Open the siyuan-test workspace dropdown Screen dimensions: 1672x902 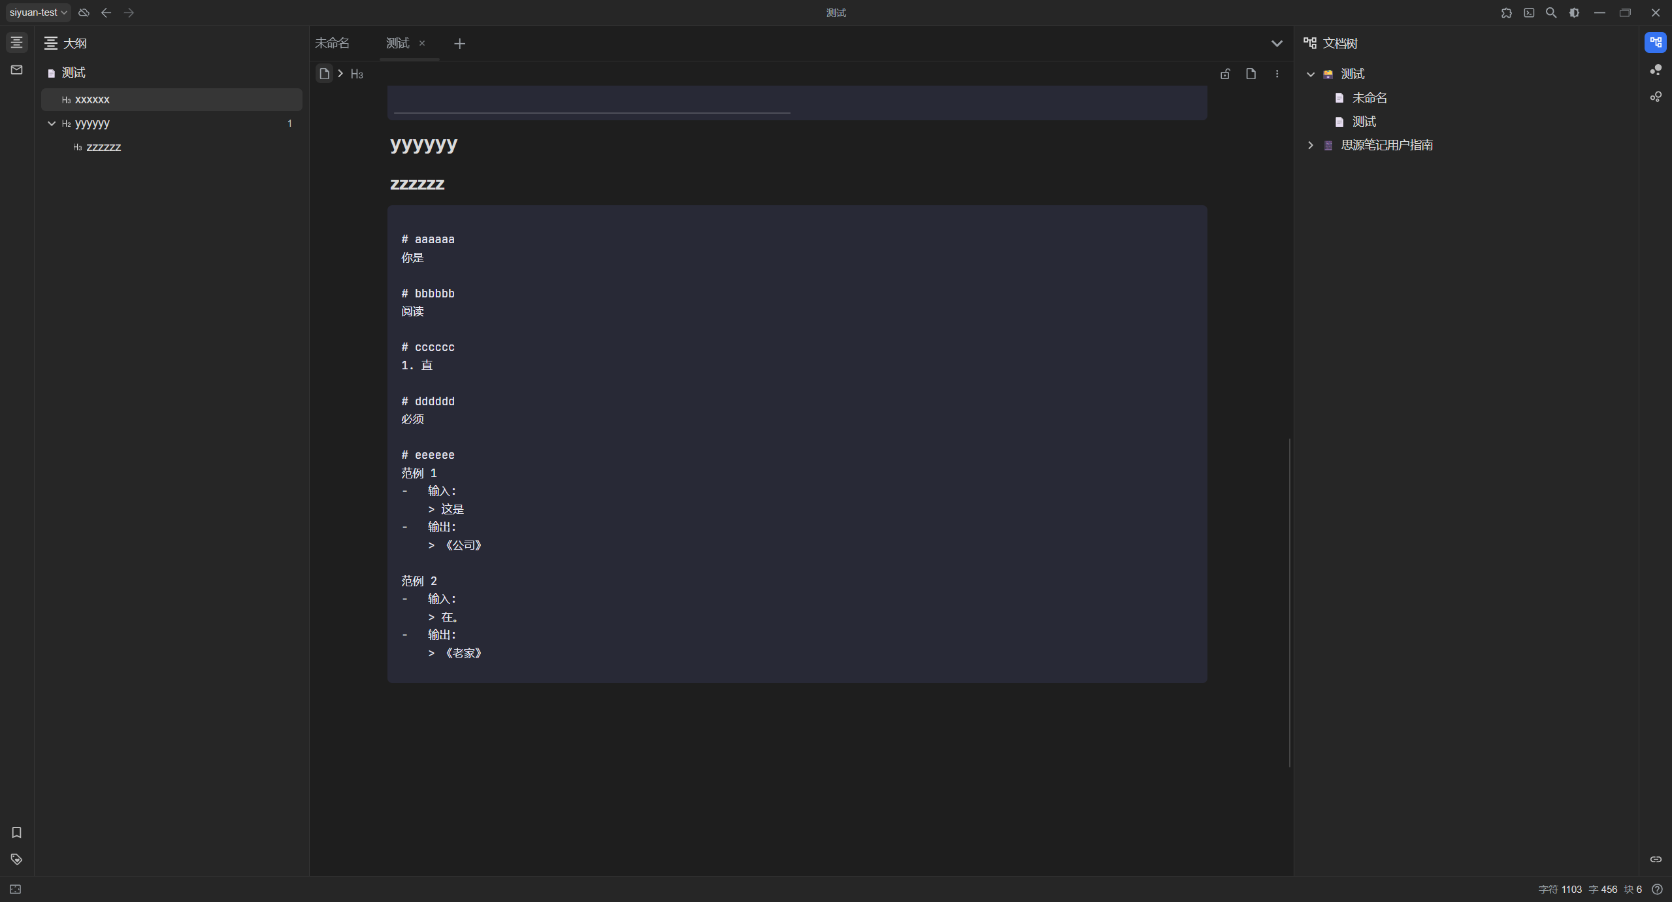(38, 12)
